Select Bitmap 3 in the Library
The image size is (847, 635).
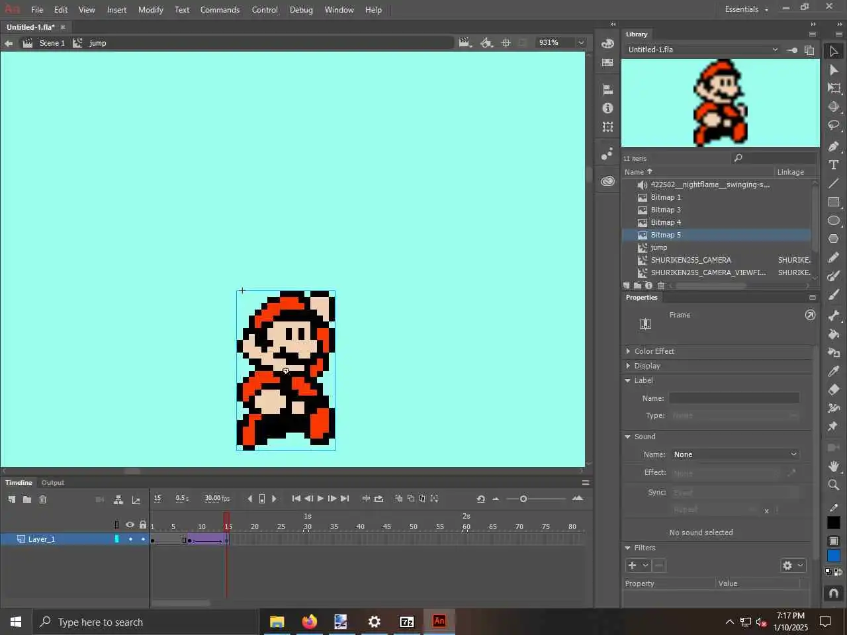pyautogui.click(x=665, y=210)
